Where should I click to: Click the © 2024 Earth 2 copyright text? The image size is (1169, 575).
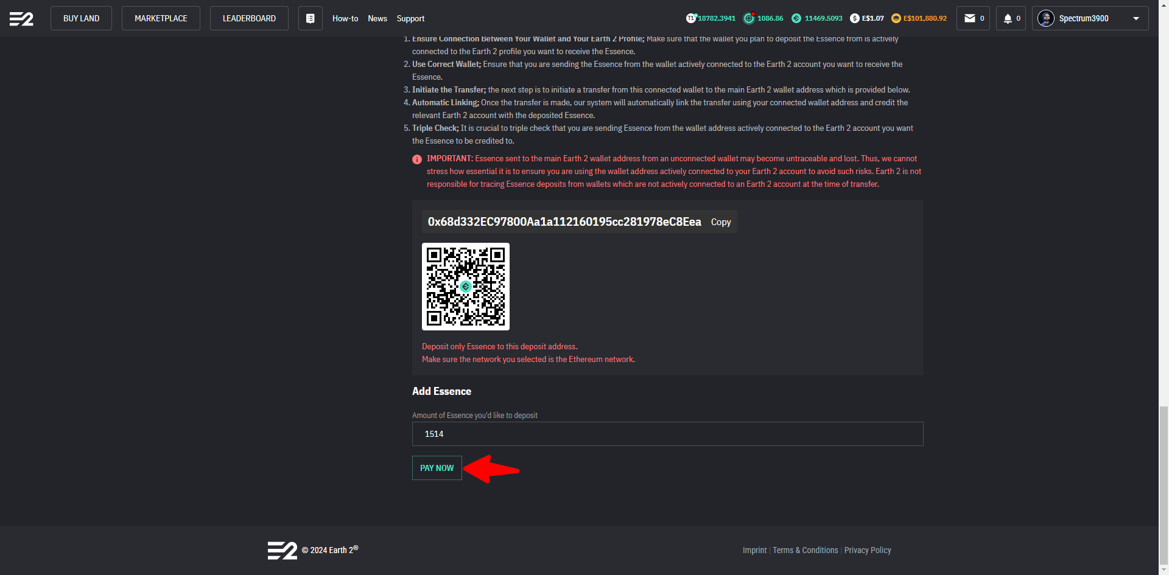pos(330,549)
